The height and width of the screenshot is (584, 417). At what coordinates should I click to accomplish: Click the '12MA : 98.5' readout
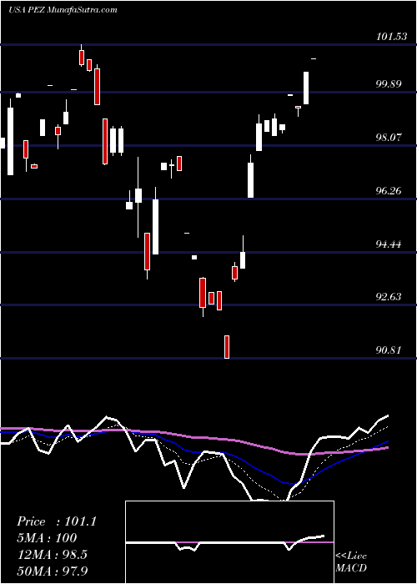[x=52, y=555]
